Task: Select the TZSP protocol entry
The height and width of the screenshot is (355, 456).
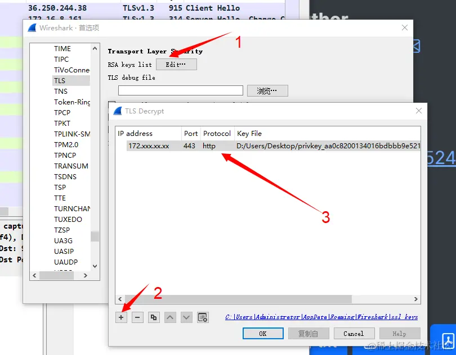Action: click(x=62, y=230)
